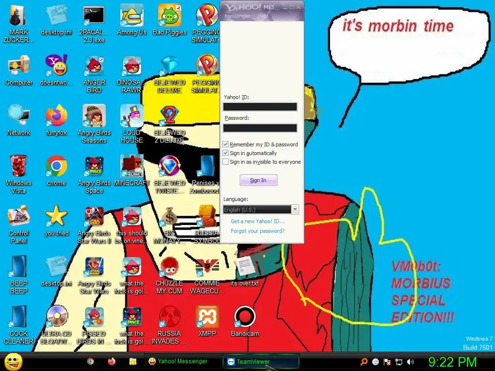Uncheck Remember my ID & password
The width and height of the screenshot is (495, 371).
click(x=225, y=144)
